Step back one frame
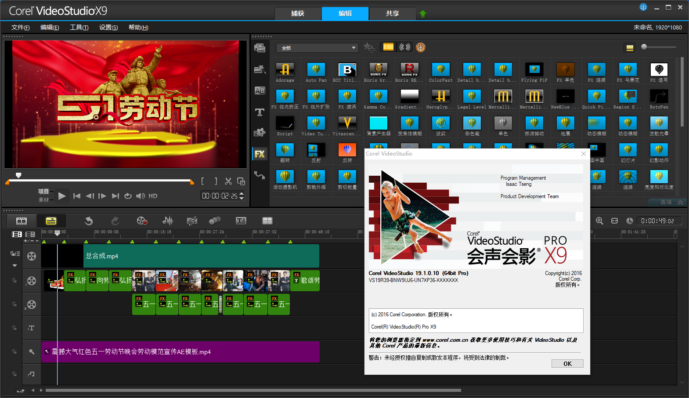The image size is (689, 398). coord(90,196)
